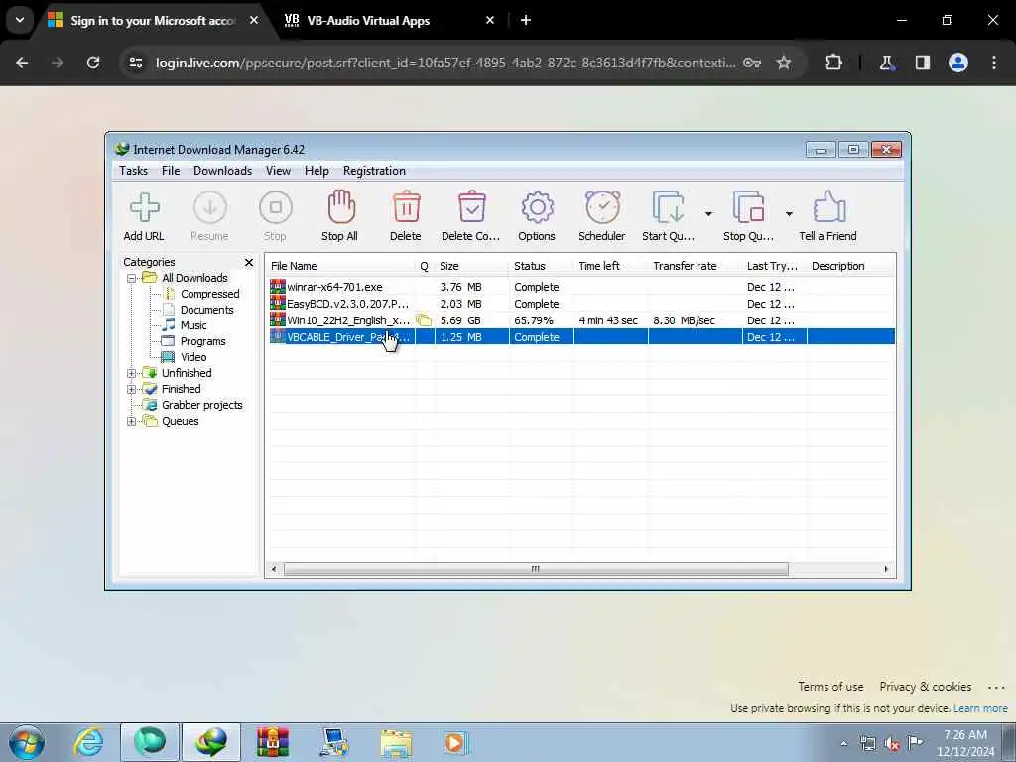1016x762 pixels.
Task: Sort by Transfer rate column header
Action: point(695,266)
